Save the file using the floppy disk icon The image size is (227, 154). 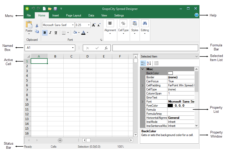tap(55, 9)
